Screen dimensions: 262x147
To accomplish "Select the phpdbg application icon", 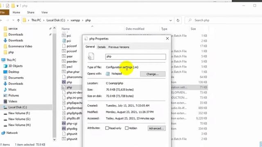I will point(64,129).
